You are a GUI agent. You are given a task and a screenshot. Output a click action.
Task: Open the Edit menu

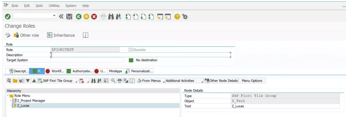point(27,6)
